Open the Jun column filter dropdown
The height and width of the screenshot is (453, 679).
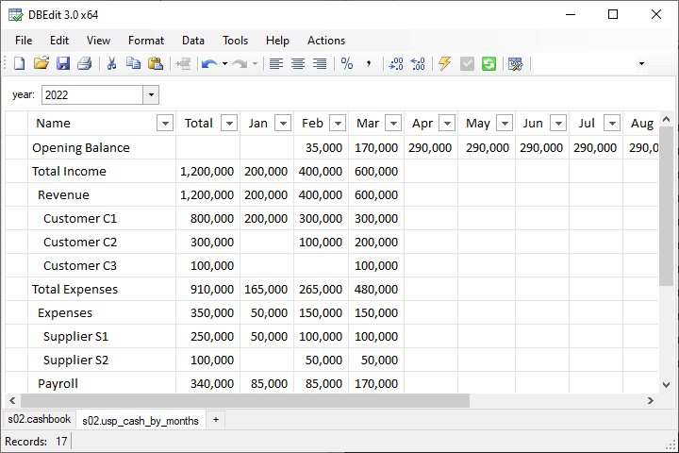[558, 123]
